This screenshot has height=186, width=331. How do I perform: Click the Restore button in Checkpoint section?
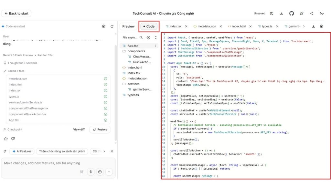tap(100, 129)
